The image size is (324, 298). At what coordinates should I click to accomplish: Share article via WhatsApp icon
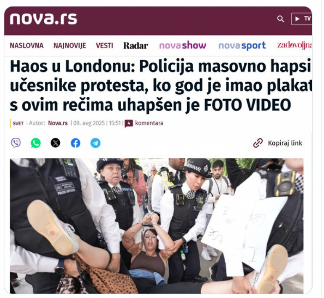tap(36, 143)
